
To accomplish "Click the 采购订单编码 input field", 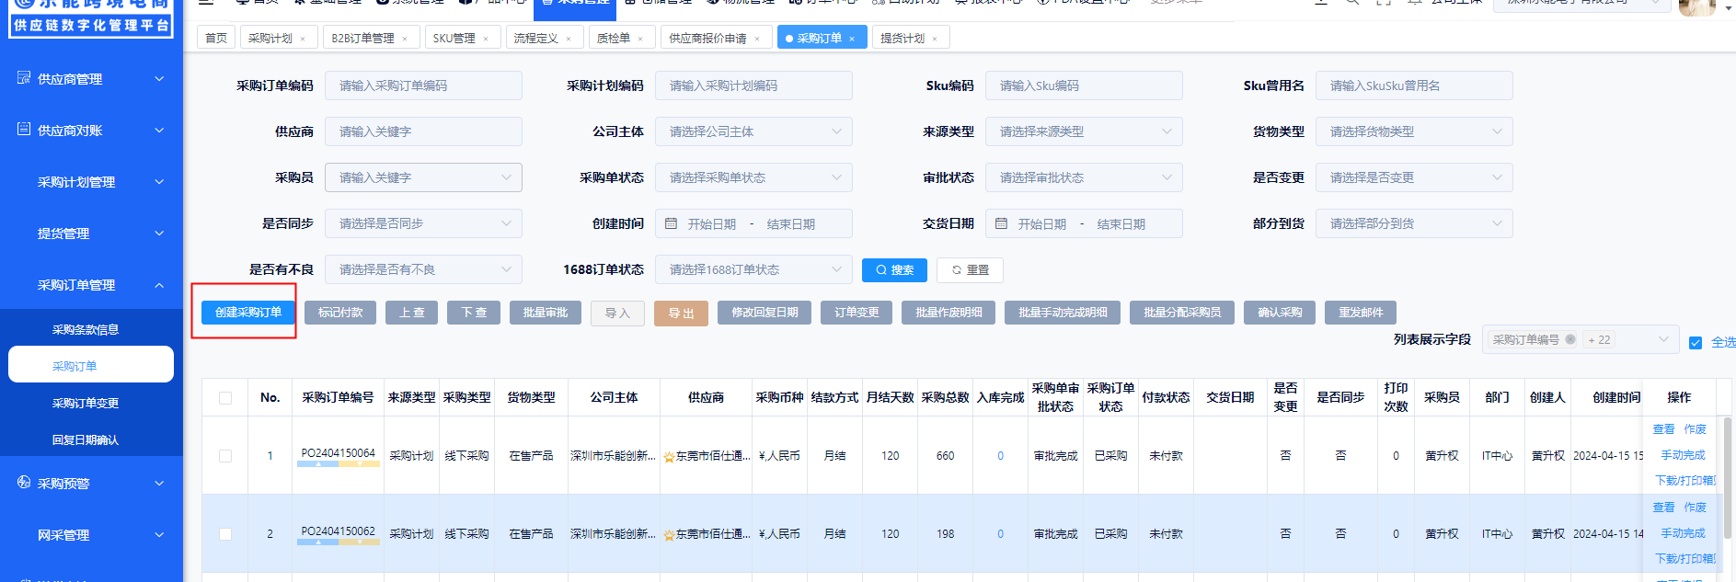I will (423, 86).
